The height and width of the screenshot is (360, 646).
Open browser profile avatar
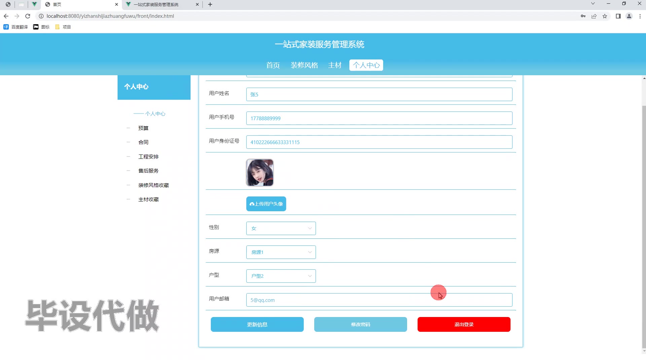tap(629, 16)
